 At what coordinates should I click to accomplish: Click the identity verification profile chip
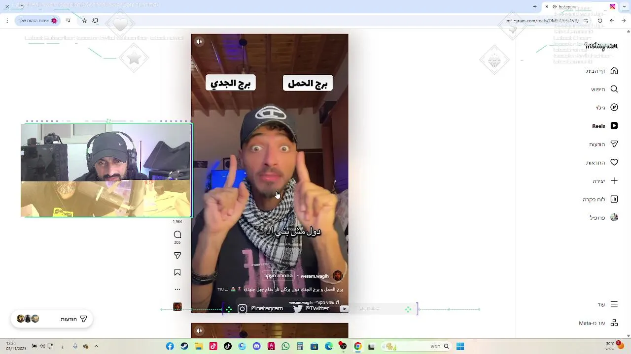[38, 21]
